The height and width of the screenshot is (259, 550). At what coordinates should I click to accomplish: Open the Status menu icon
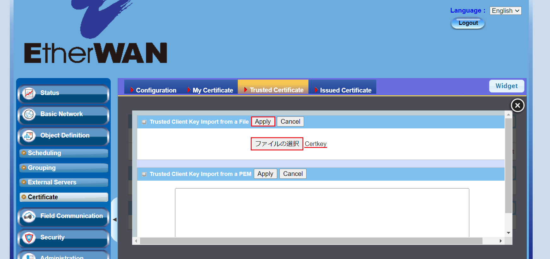coord(29,93)
